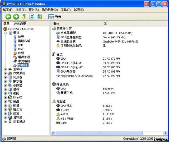Screen dimensions: 169x142
Task: Click the 欄位 column header
Action: point(76,24)
